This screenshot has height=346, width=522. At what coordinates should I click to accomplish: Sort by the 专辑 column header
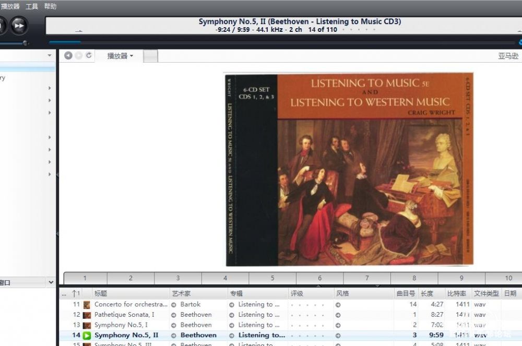pos(258,293)
